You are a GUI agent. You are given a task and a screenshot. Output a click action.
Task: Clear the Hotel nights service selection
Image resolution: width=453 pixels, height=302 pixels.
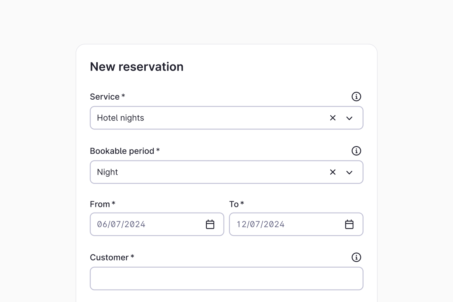[x=333, y=118]
